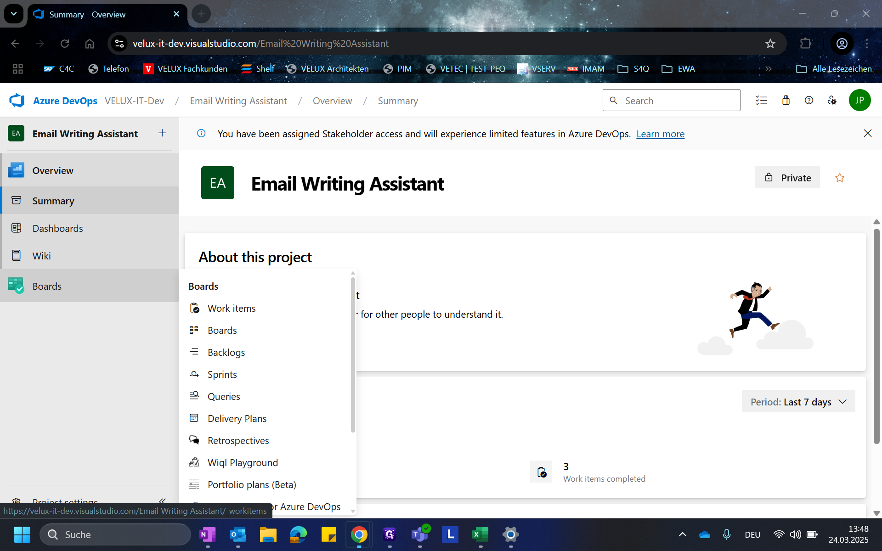Click the Private visibility button

pyautogui.click(x=787, y=177)
